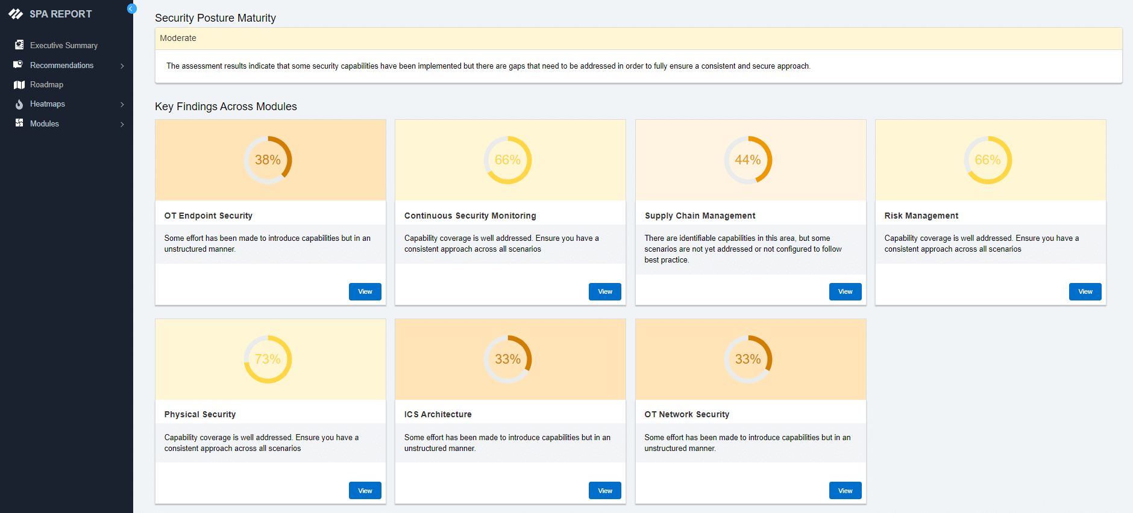Viewport: 1133px width, 513px height.
Task: Click the 33% ICS Architecture gauge
Action: [x=507, y=359]
